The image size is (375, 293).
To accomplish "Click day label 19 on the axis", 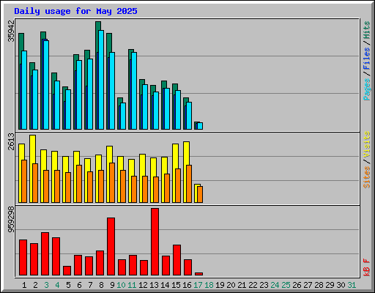I will coord(220,285).
